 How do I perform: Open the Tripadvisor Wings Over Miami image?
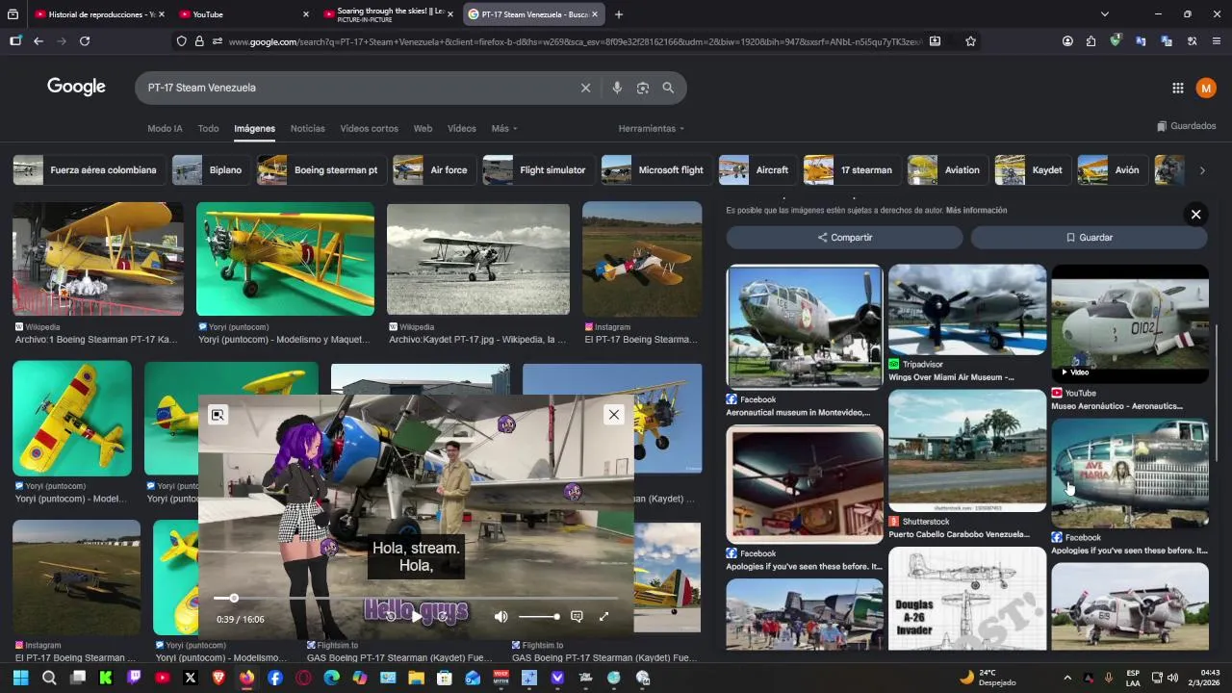tap(967, 310)
